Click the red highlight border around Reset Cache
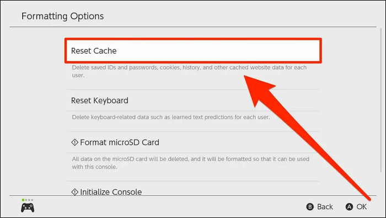 [193, 39]
